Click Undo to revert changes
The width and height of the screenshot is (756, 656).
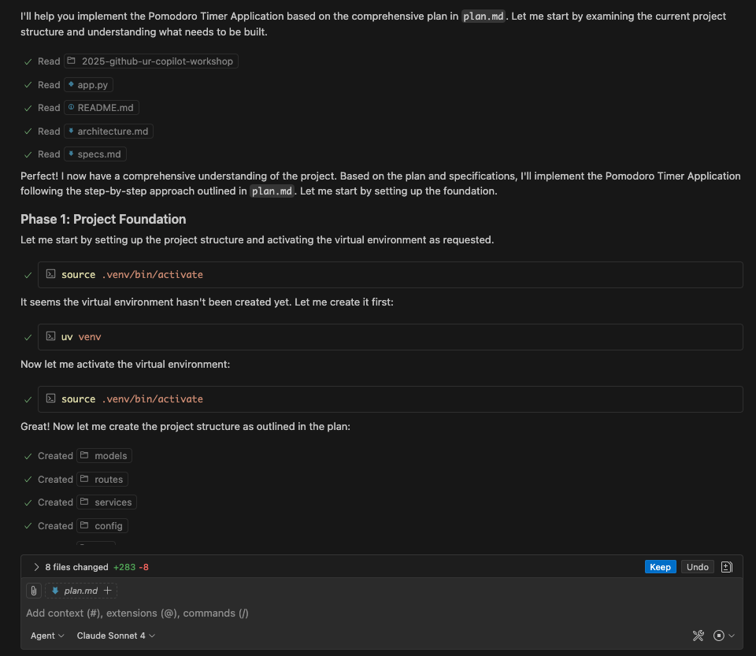click(x=697, y=566)
